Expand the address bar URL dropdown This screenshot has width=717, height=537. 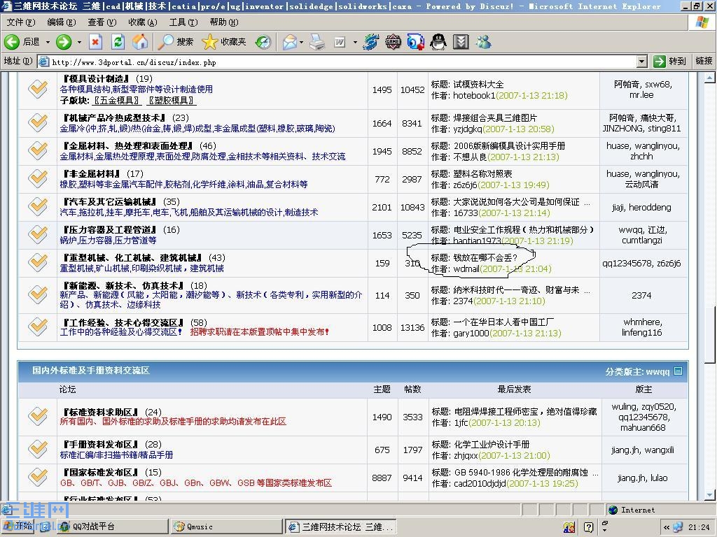click(642, 62)
